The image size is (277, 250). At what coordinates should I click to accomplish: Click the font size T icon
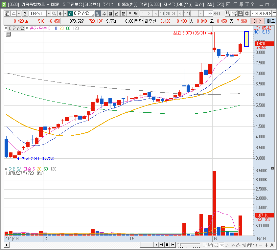247,4
